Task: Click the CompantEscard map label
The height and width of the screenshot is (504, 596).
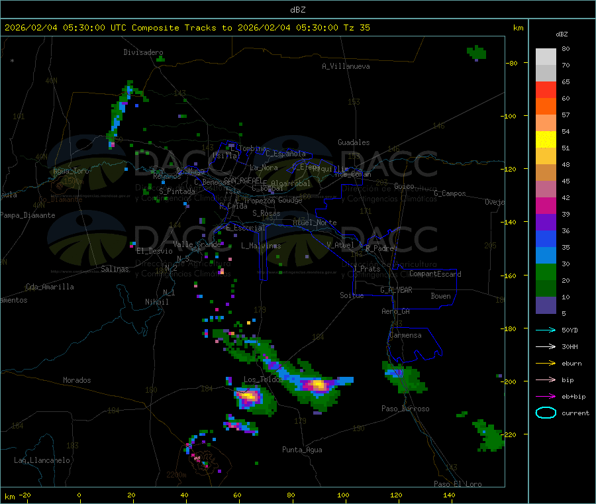Action: tap(435, 274)
